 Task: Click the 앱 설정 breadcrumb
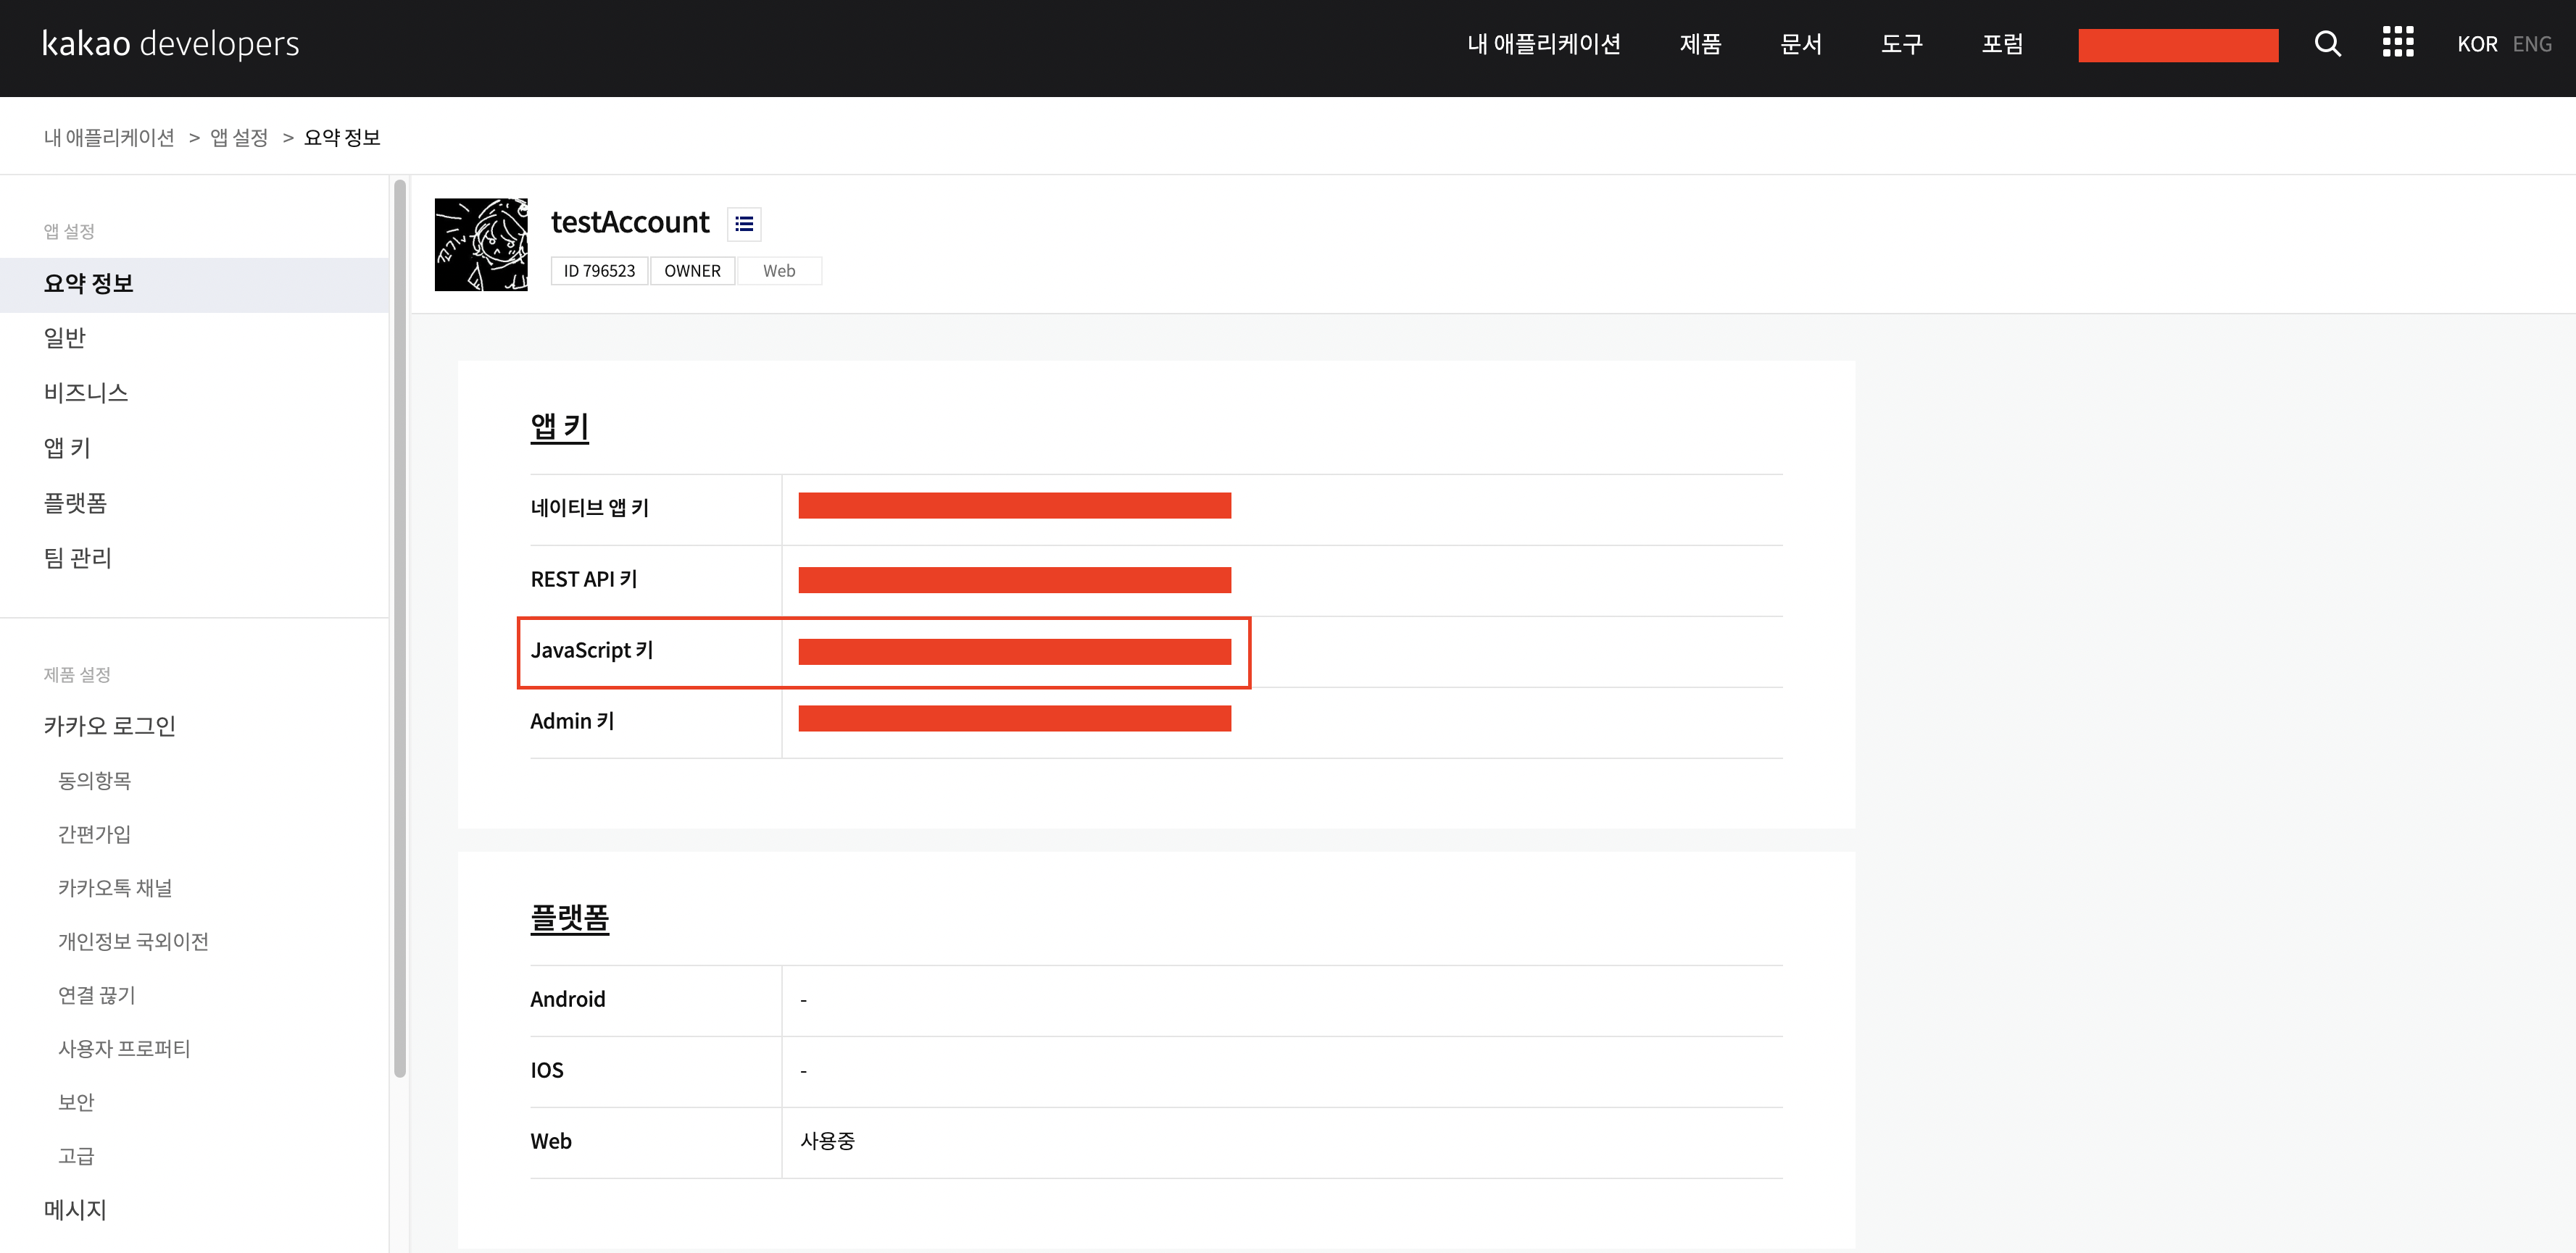[x=239, y=138]
